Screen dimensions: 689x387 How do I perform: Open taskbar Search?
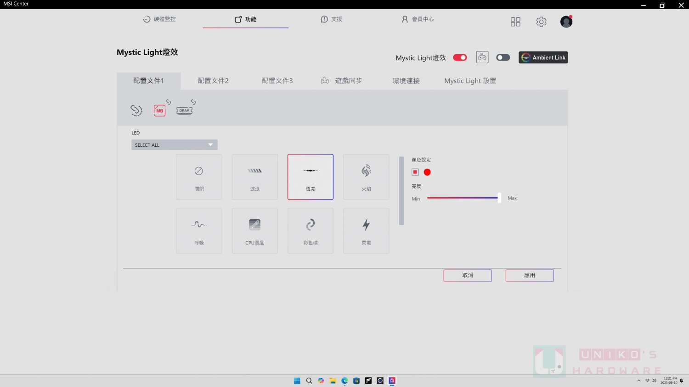click(309, 381)
